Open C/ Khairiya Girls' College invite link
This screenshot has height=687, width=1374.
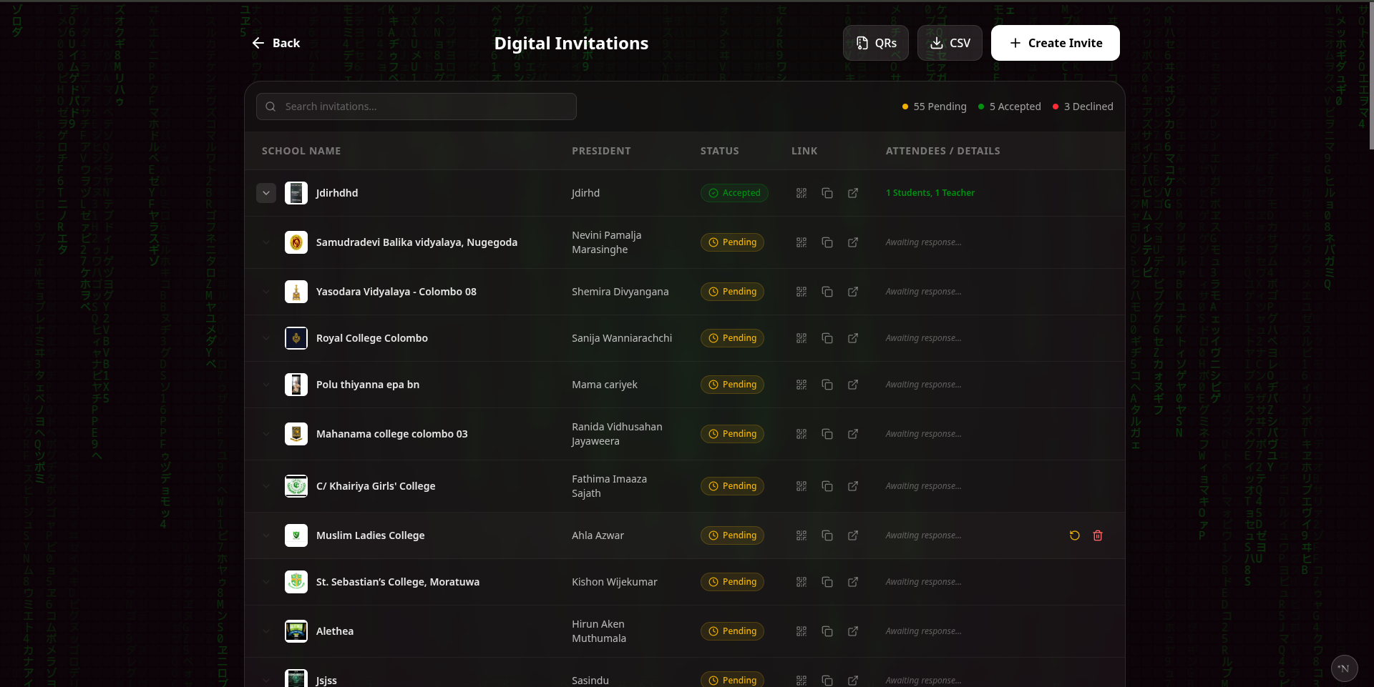[x=852, y=486]
